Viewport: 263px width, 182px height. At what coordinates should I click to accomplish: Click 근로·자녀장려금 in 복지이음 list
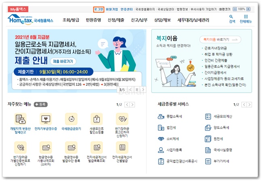click(216, 48)
